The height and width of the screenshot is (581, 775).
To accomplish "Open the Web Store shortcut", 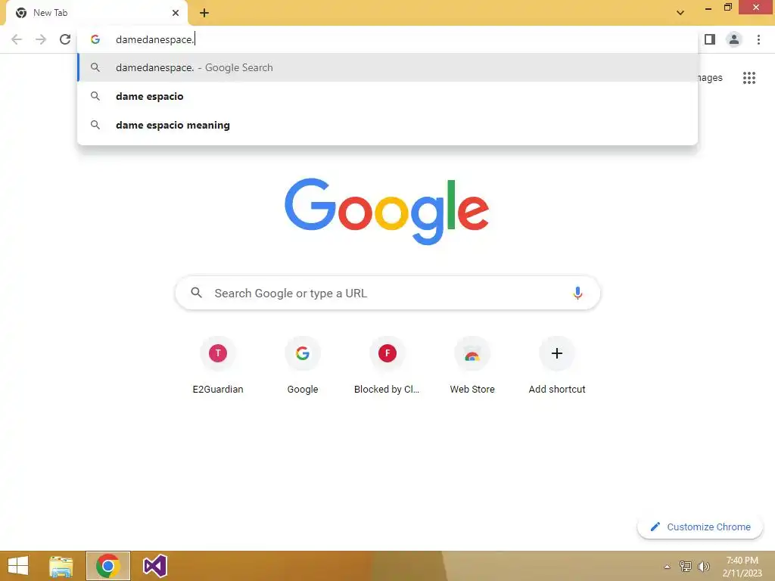I will click(472, 365).
